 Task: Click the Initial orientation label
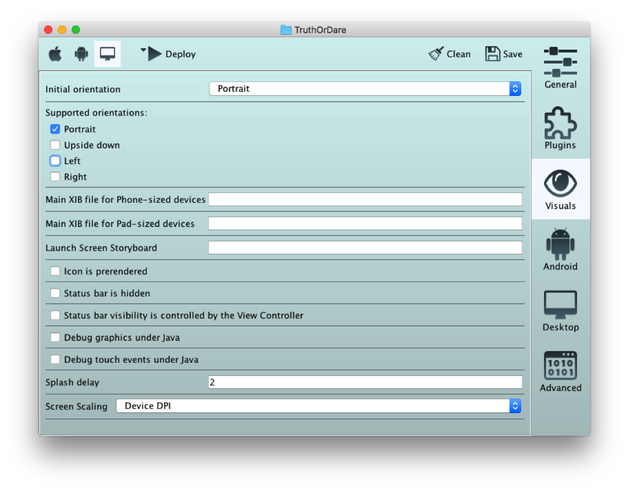(x=83, y=89)
